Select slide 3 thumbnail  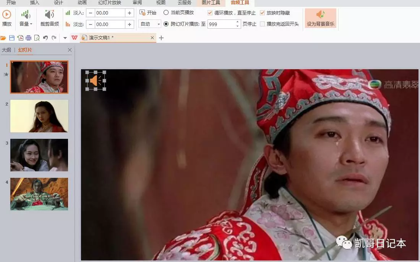point(39,155)
